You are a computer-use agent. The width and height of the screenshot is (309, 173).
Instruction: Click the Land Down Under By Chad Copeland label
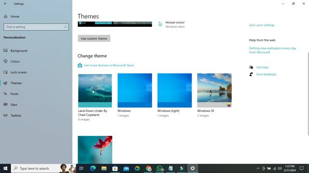(92, 113)
